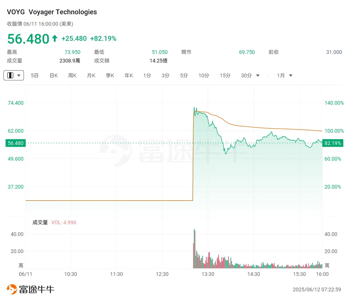Image resolution: width=348 pixels, height=301 pixels.
Task: Select the 5分 interval tab
Action: (184, 76)
